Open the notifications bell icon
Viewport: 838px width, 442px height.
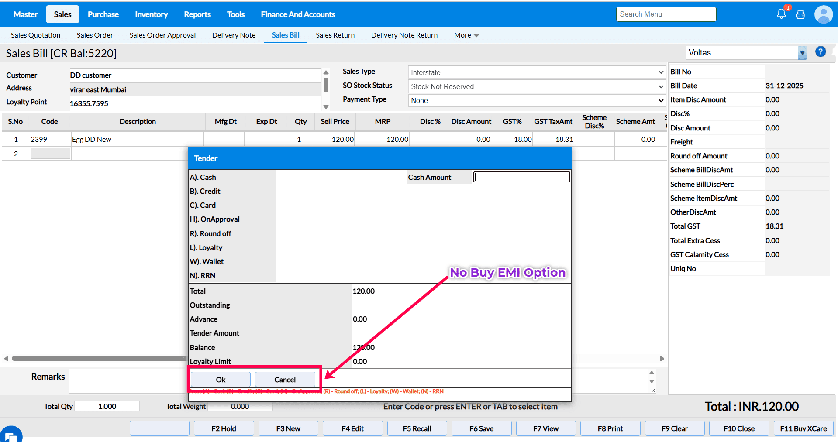781,14
